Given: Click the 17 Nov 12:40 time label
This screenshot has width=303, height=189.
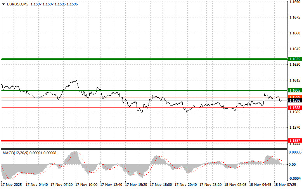Looking at the screenshot, I should (x=111, y=185).
